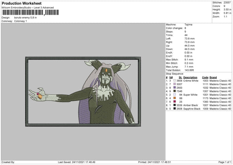Click the Total Bobbin value '143.66ft'

pyautogui.click(x=190, y=70)
